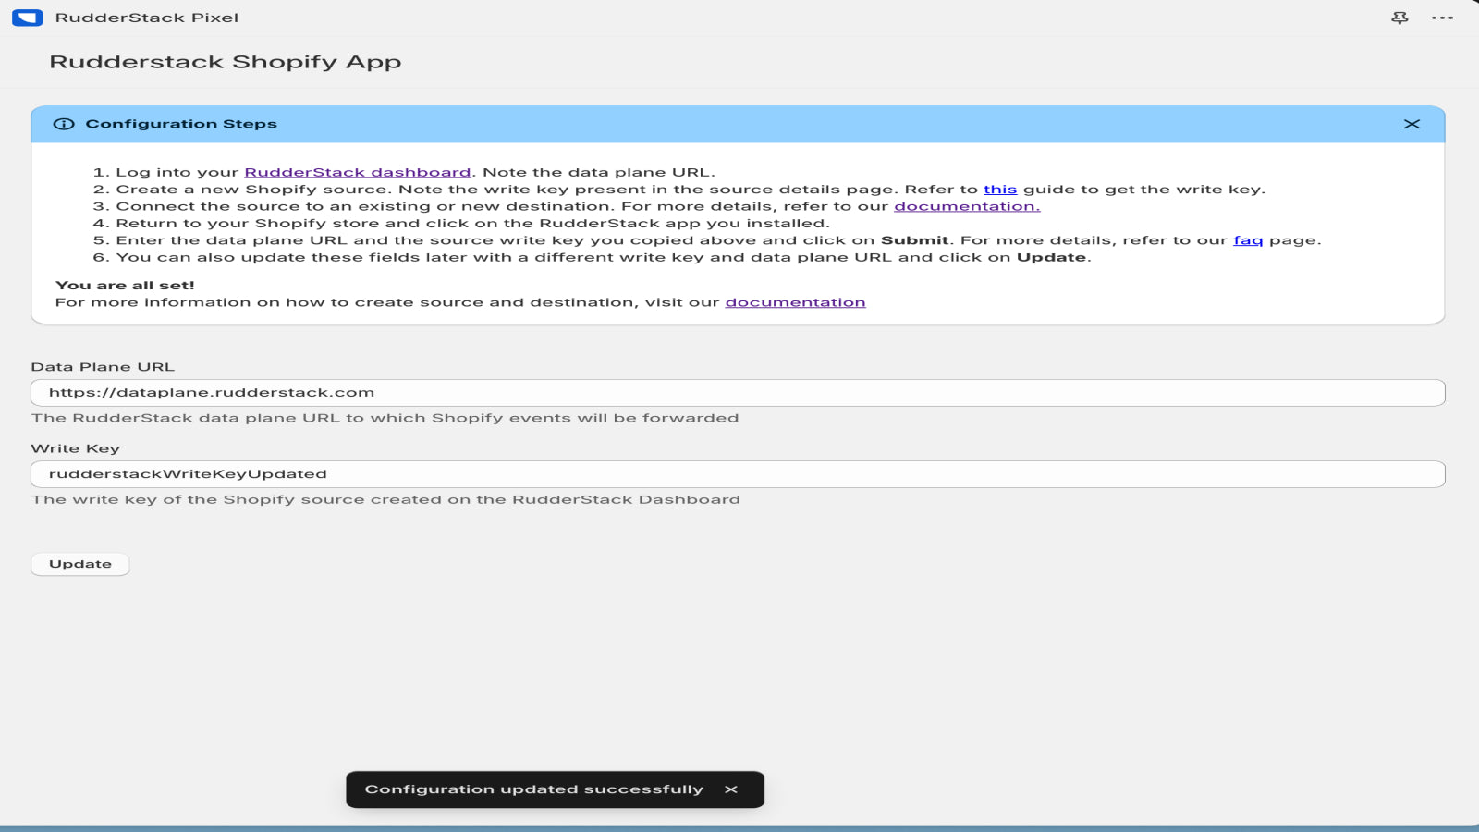This screenshot has height=832, width=1479.
Task: Click the 'this' guide link for write key
Action: (1001, 189)
